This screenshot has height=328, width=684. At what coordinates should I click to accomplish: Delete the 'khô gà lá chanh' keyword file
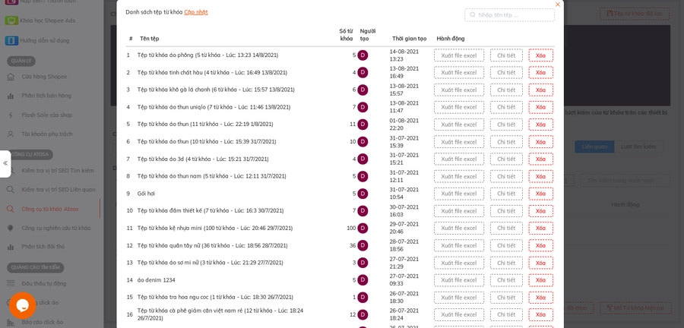[540, 90]
